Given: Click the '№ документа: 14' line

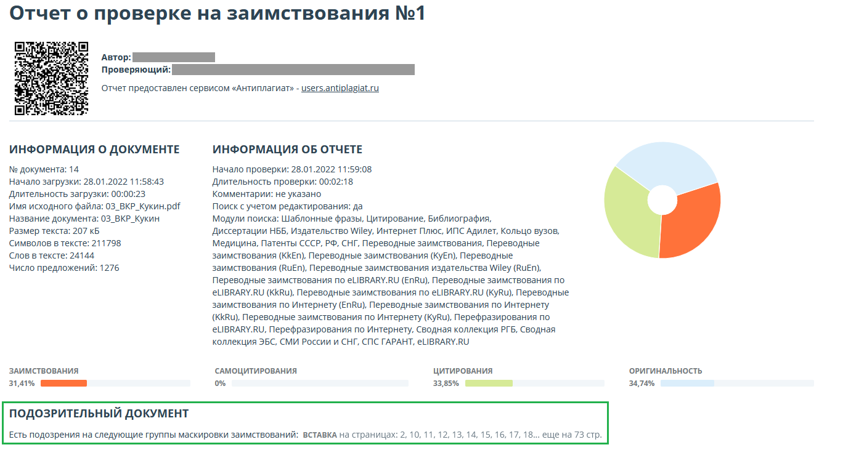Looking at the screenshot, I should [x=44, y=169].
